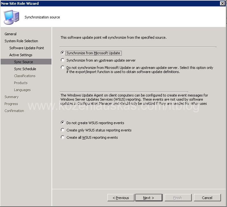Image resolution: width=227 pixels, height=207 pixels.
Task: Click the New Site Role Wizard title
Action: [x=20, y=3]
